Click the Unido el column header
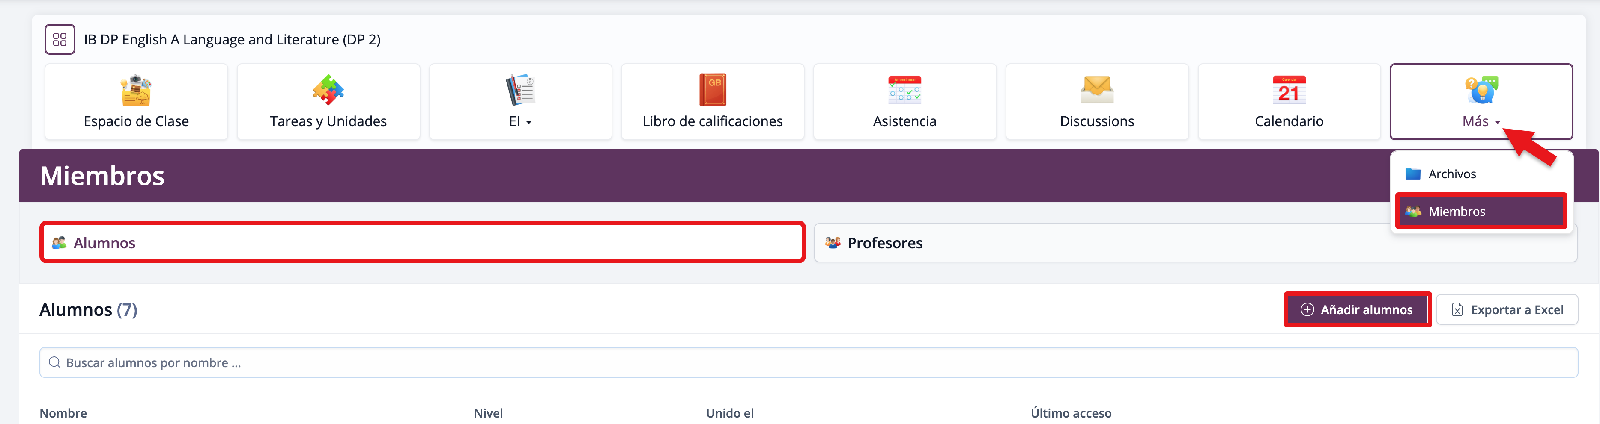The image size is (1600, 424). point(729,413)
